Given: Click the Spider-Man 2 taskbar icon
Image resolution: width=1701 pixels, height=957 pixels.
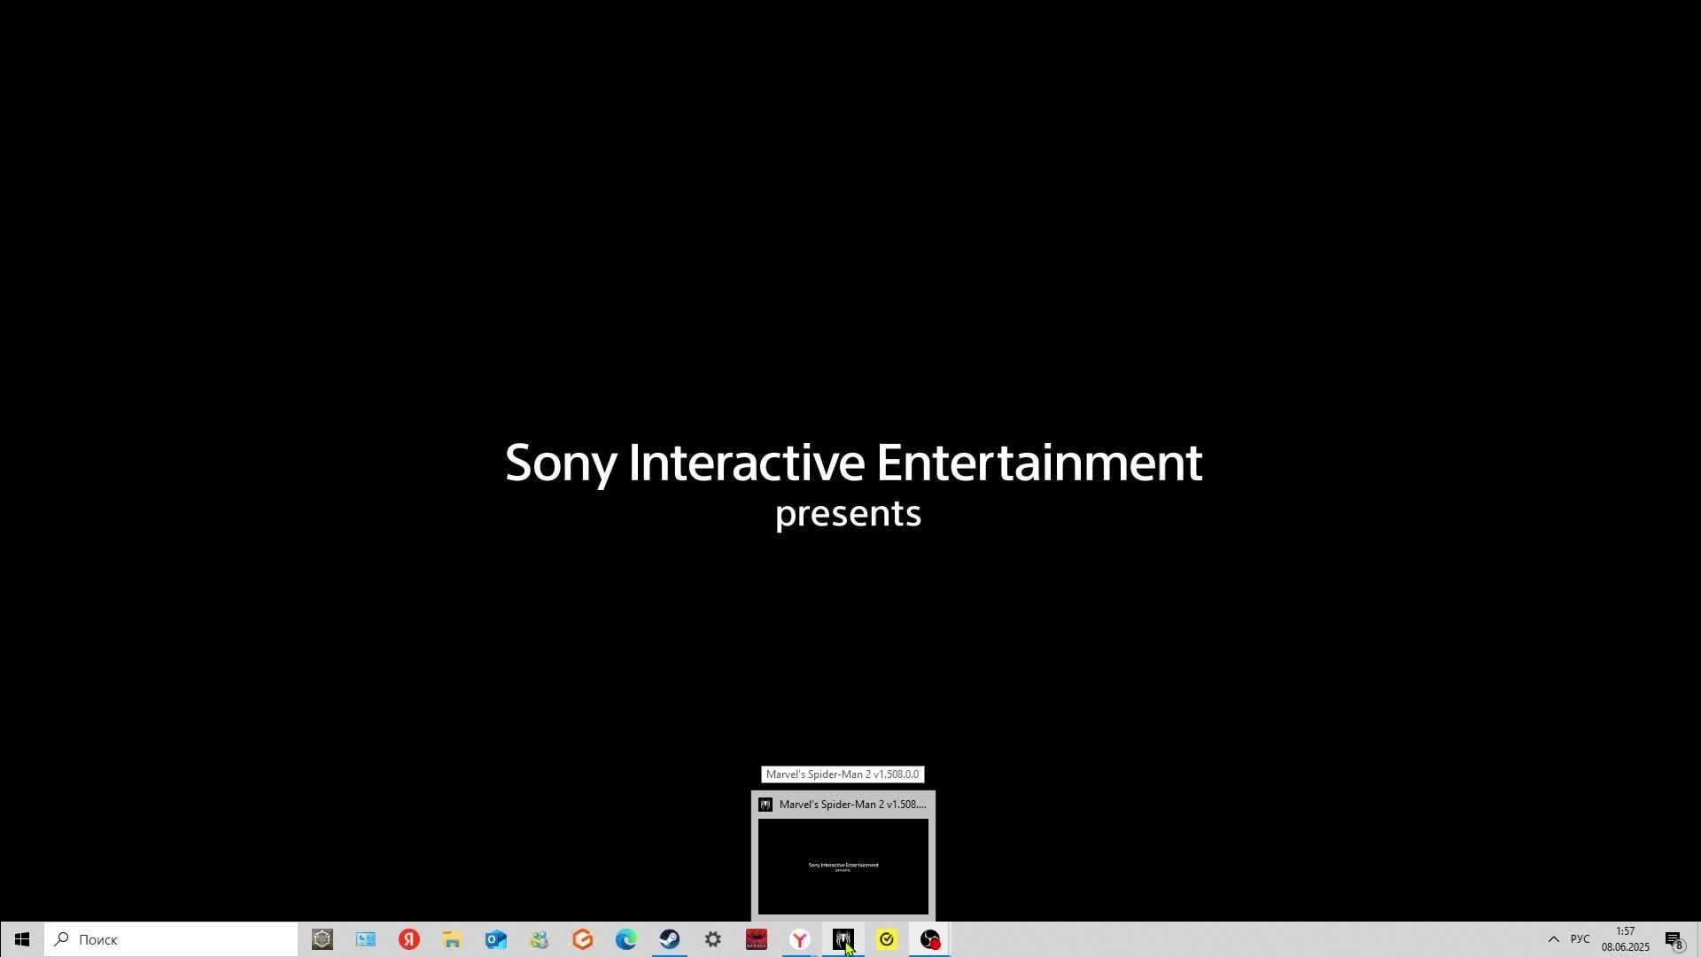Looking at the screenshot, I should click(x=843, y=939).
